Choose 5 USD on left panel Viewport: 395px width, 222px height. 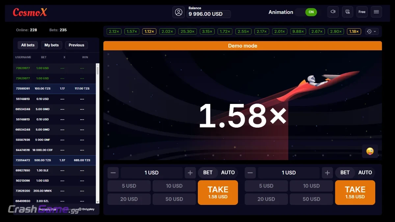pyautogui.click(x=129, y=186)
